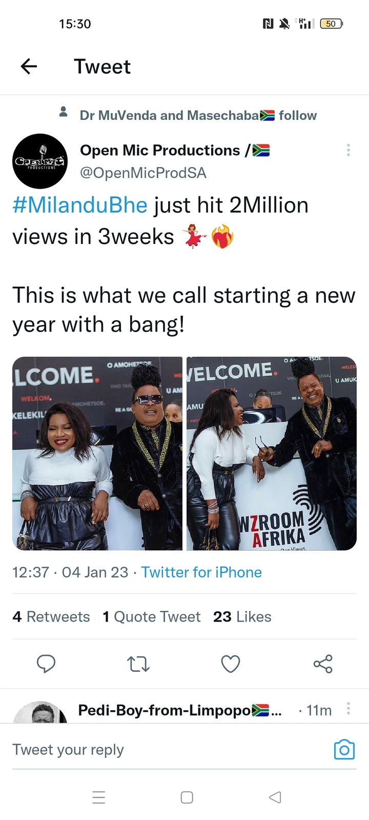
Task: Open the right Newzroom Afrika photo
Action: [x=272, y=454]
